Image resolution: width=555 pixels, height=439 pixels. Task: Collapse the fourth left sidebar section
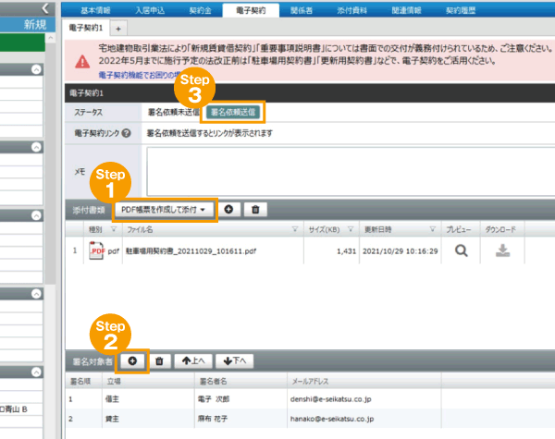36,294
